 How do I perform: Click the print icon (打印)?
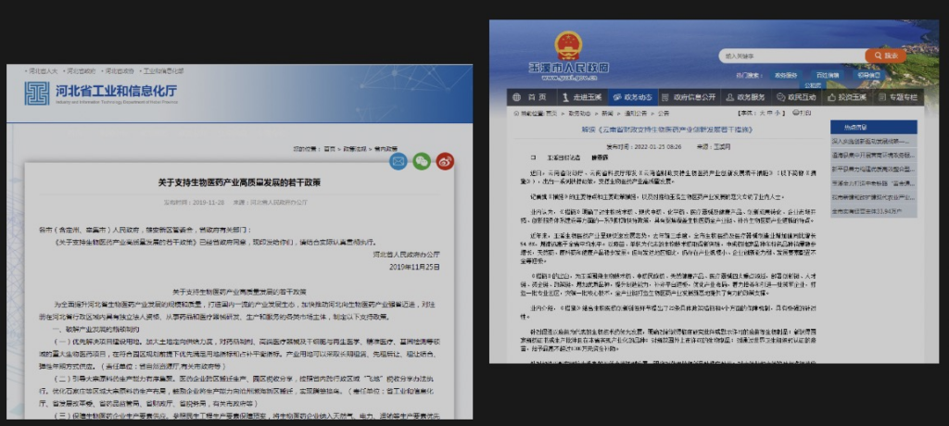805,112
